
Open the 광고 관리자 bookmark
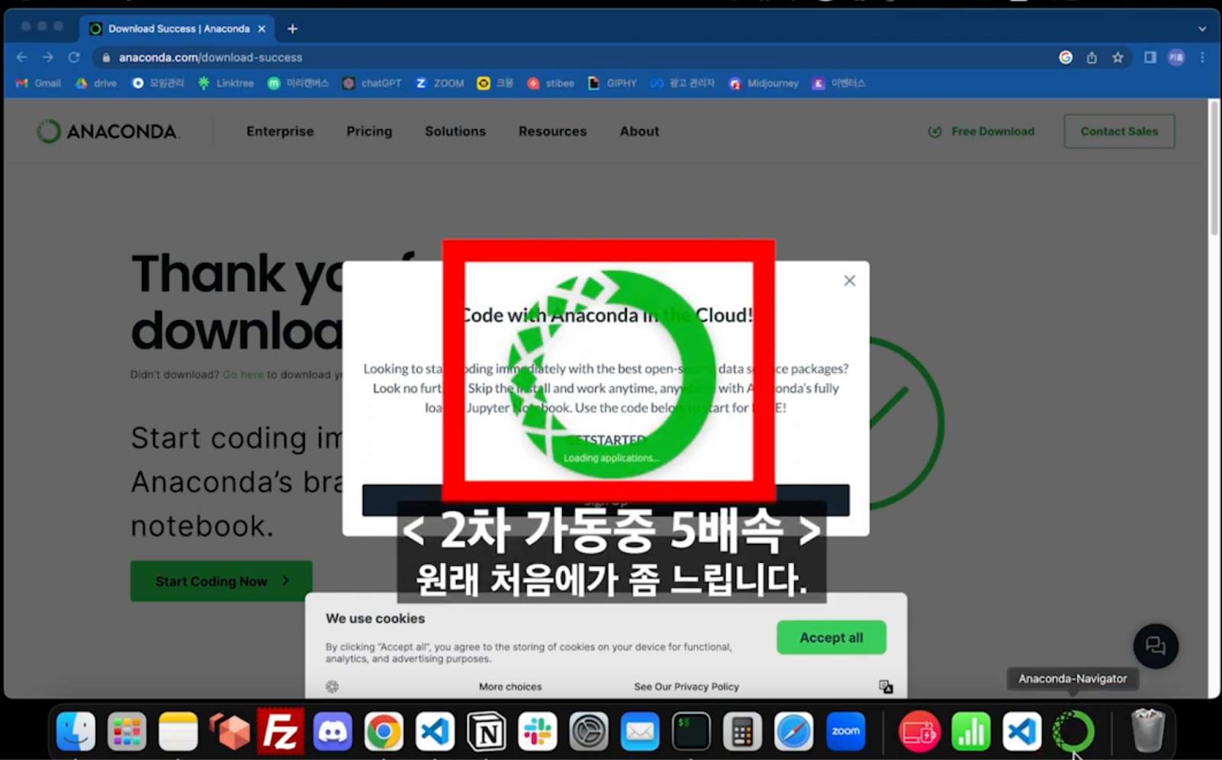click(x=682, y=83)
